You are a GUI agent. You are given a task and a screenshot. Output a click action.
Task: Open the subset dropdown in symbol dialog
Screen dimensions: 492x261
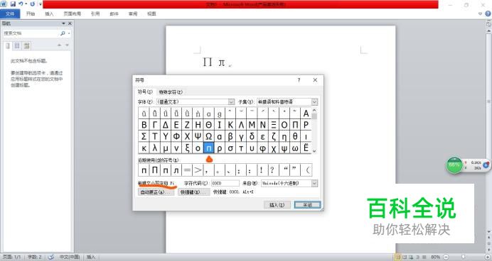click(x=314, y=101)
